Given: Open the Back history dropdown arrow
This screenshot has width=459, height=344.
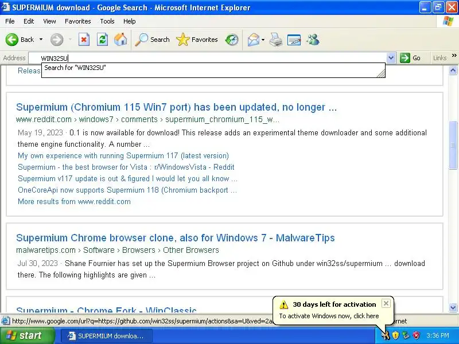Looking at the screenshot, I should tap(41, 40).
